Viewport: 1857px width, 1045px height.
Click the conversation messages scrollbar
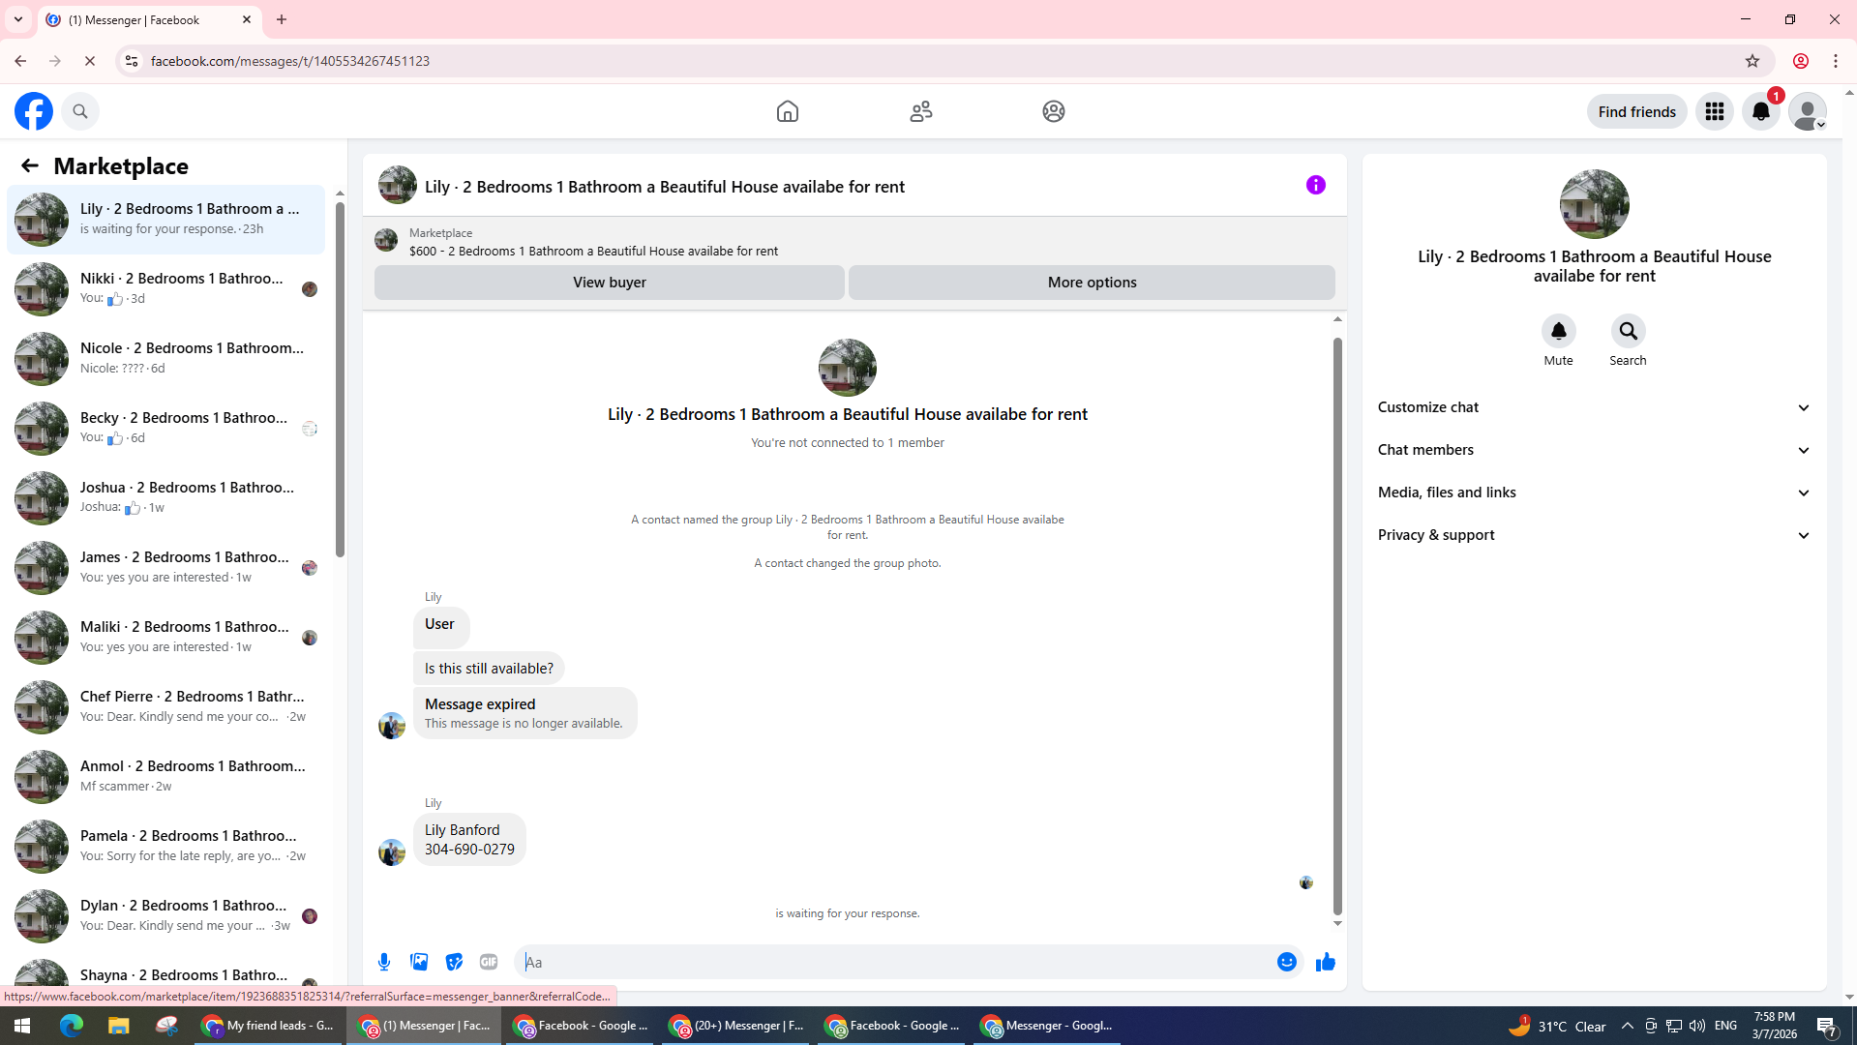click(1337, 625)
